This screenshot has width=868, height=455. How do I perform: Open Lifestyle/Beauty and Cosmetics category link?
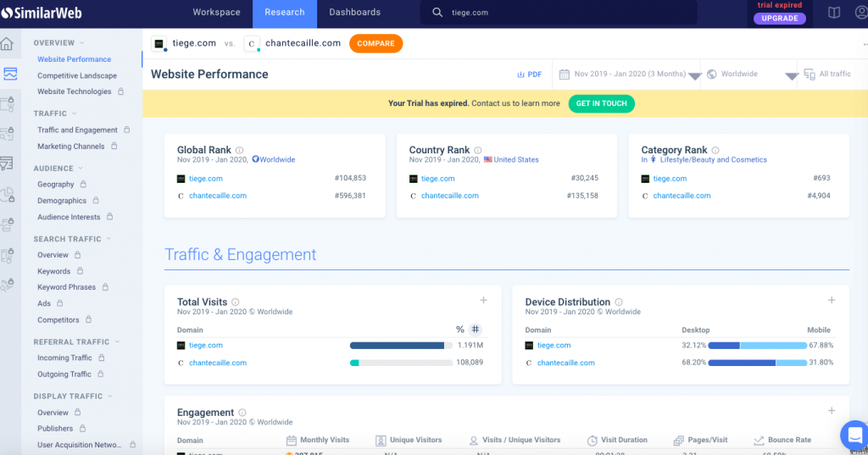point(713,159)
